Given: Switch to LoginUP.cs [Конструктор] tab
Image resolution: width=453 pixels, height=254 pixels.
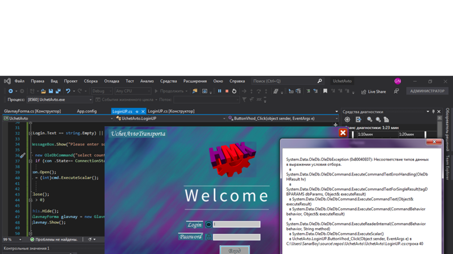Looking at the screenshot, I should (x=171, y=111).
